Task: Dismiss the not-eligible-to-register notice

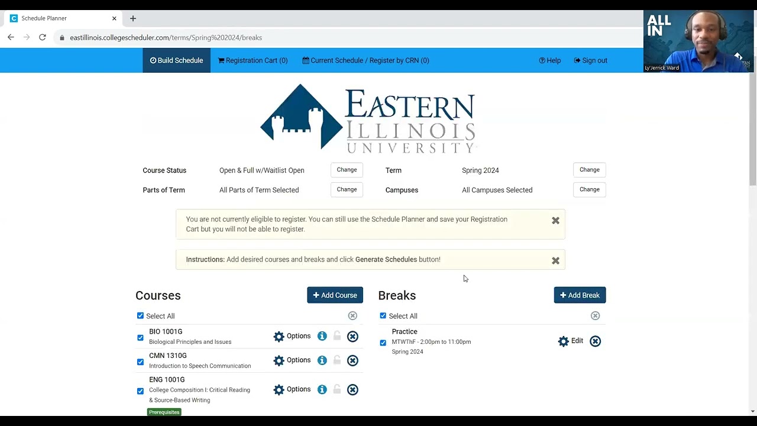Action: [x=555, y=220]
